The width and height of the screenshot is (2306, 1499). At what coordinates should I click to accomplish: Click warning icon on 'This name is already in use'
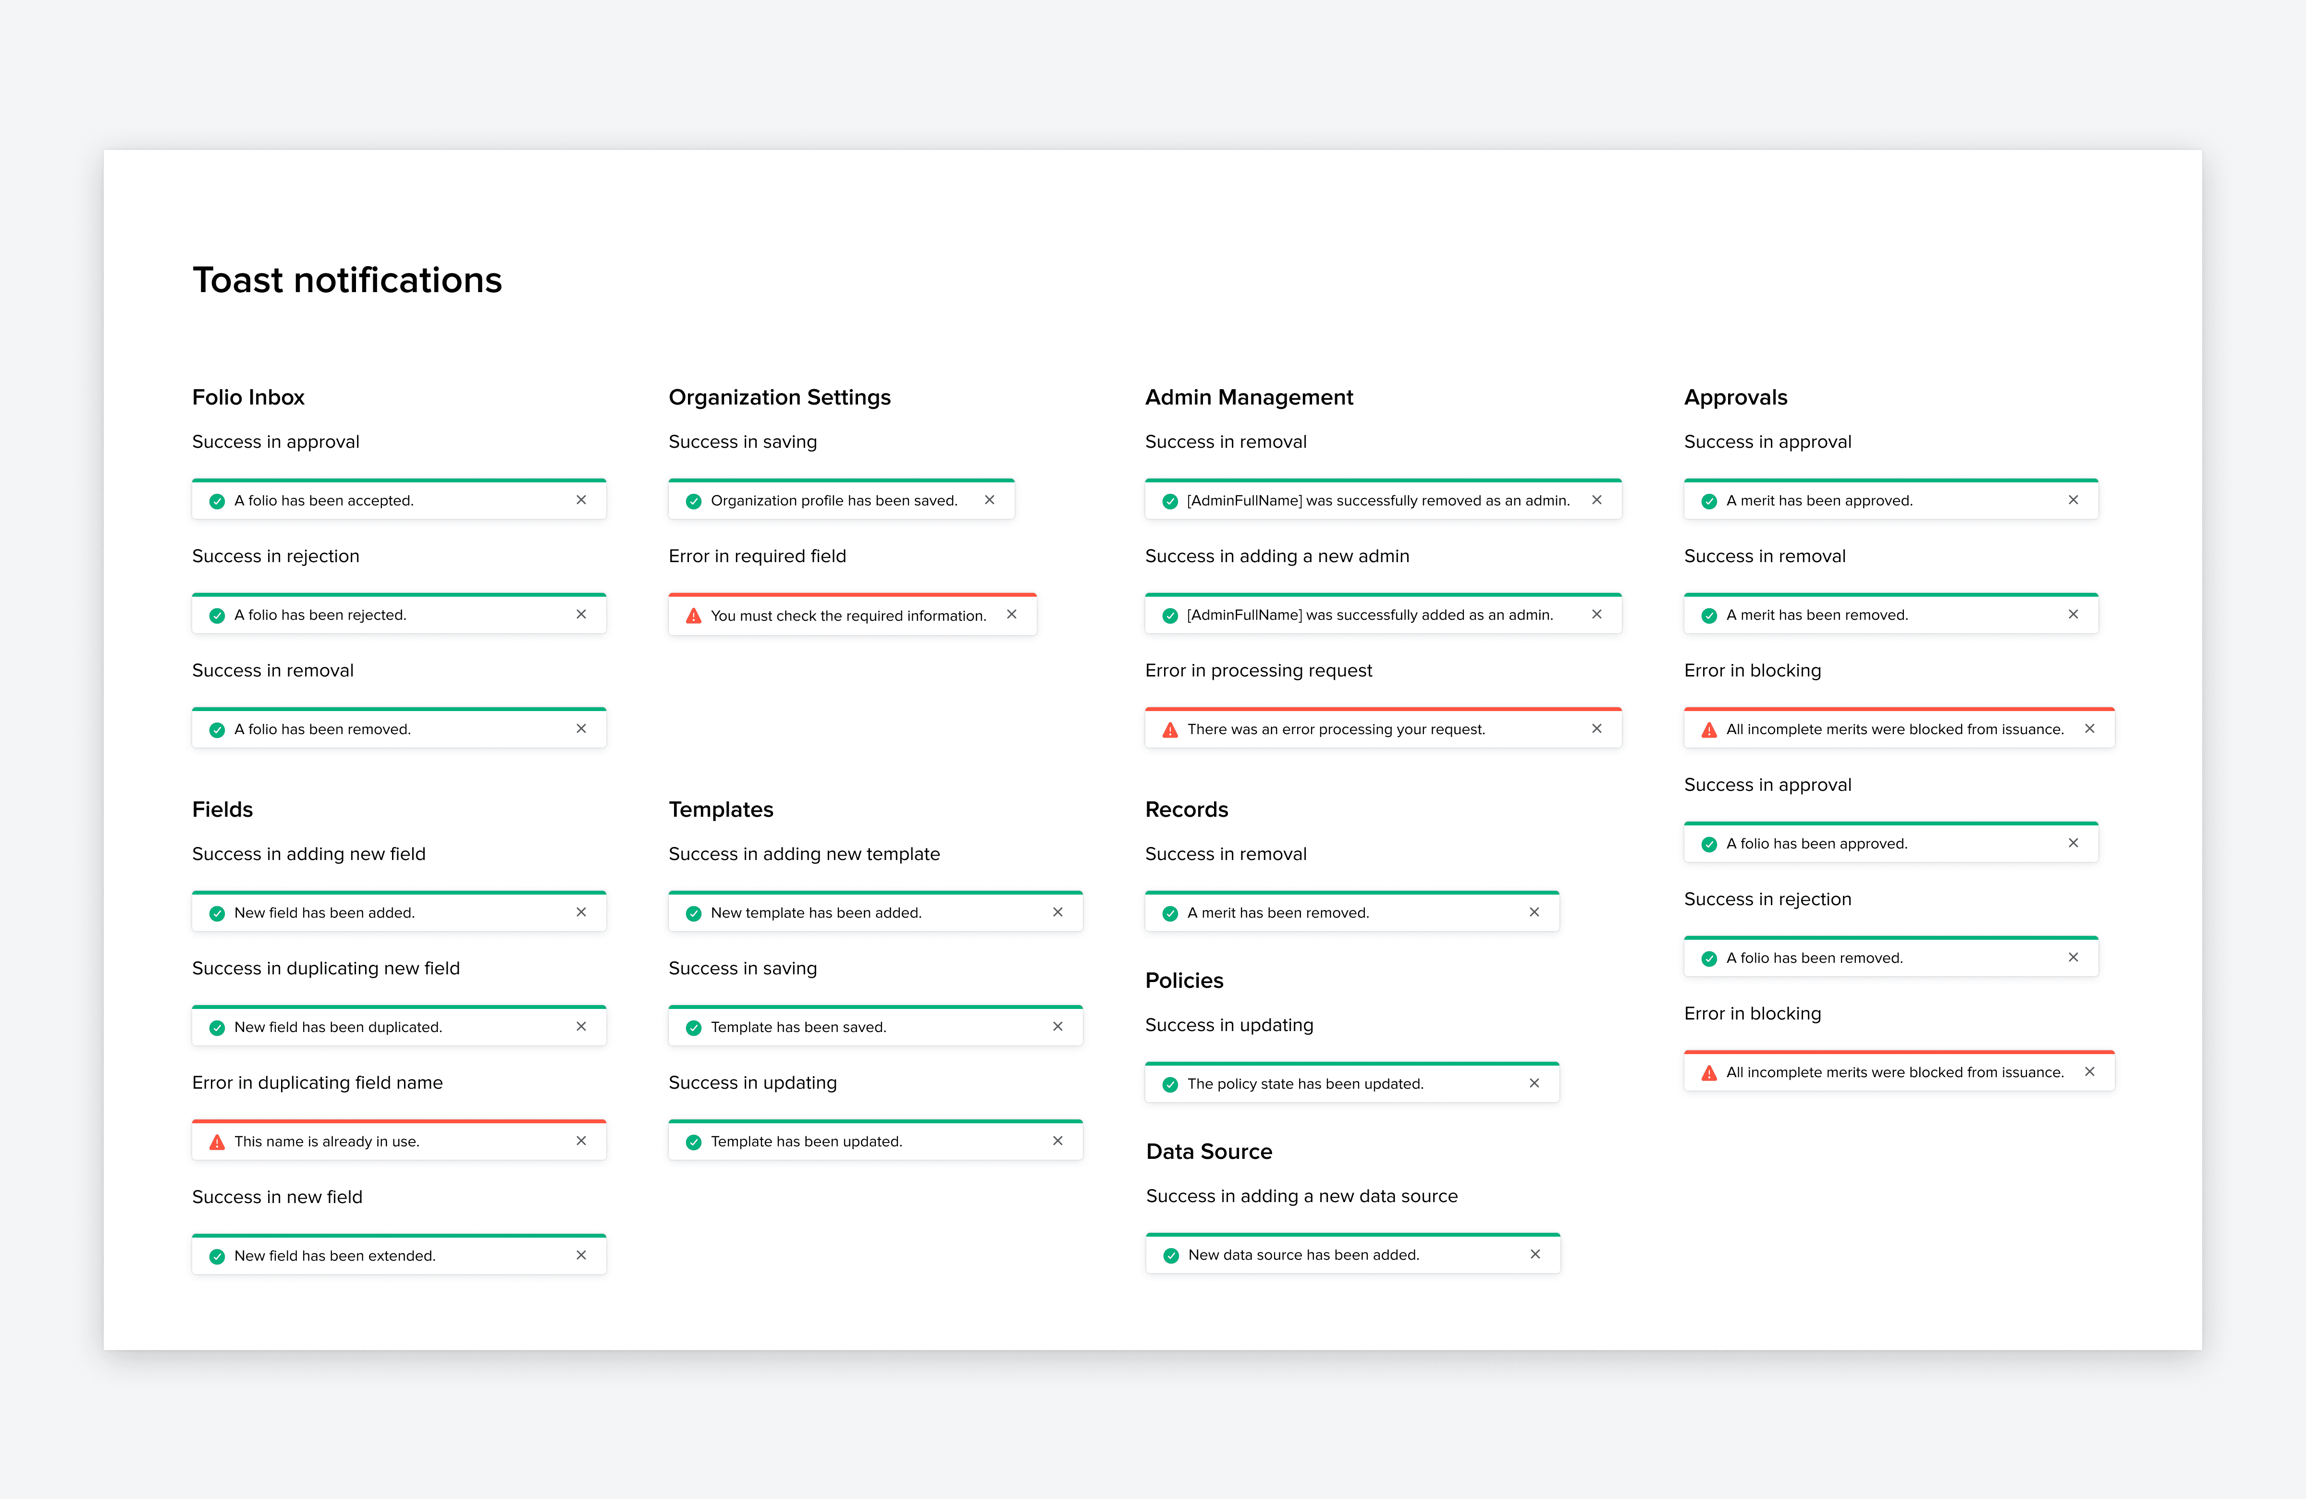point(217,1142)
